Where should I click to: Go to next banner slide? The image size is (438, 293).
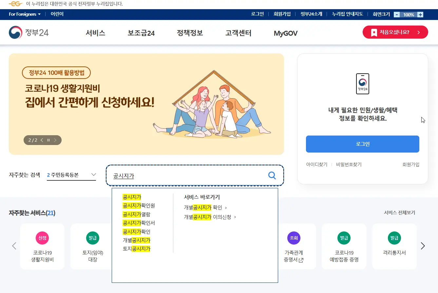click(55, 140)
